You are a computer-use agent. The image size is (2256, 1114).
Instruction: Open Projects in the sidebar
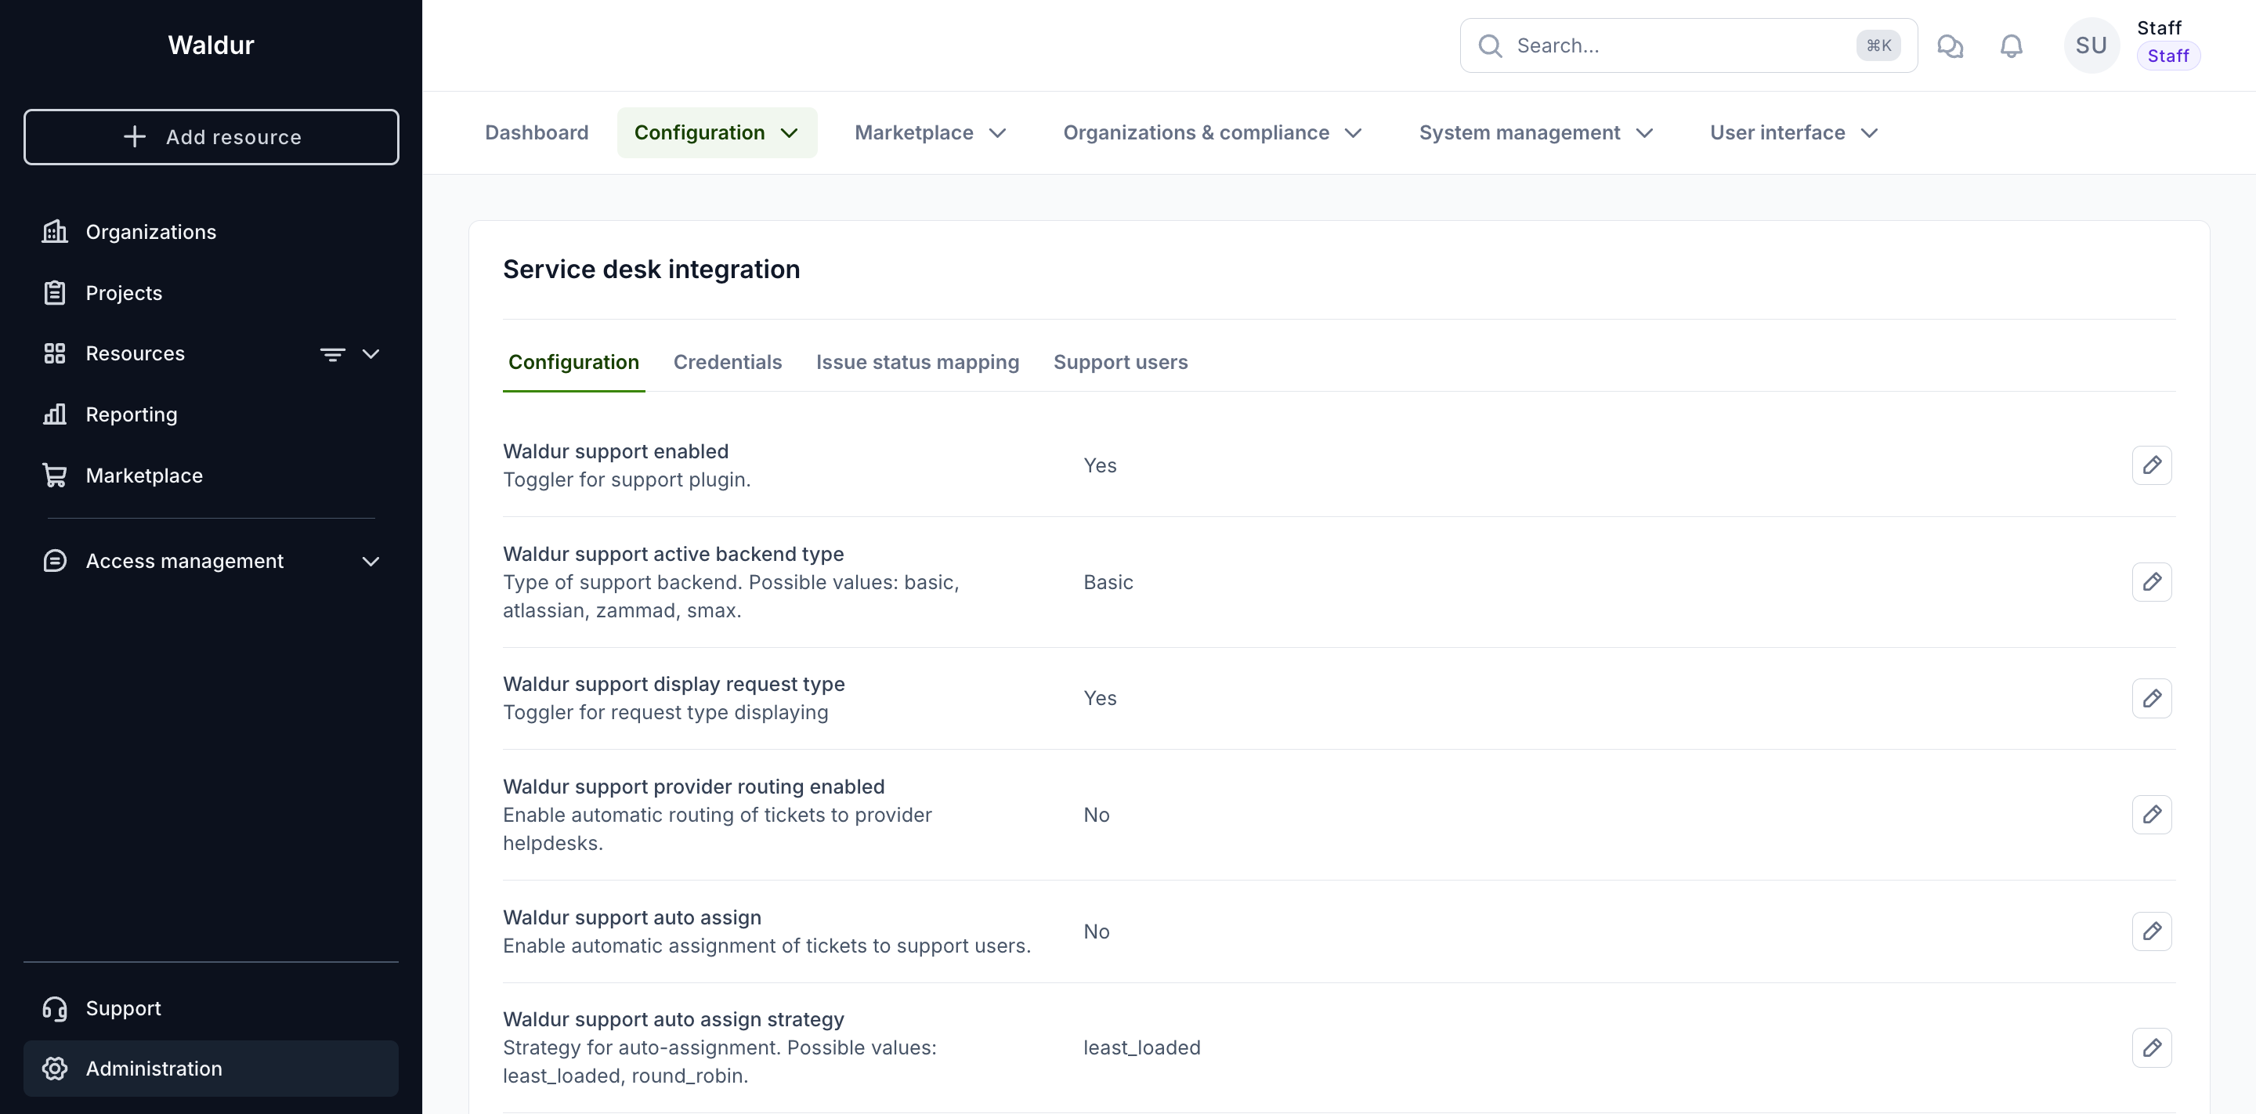click(x=211, y=292)
